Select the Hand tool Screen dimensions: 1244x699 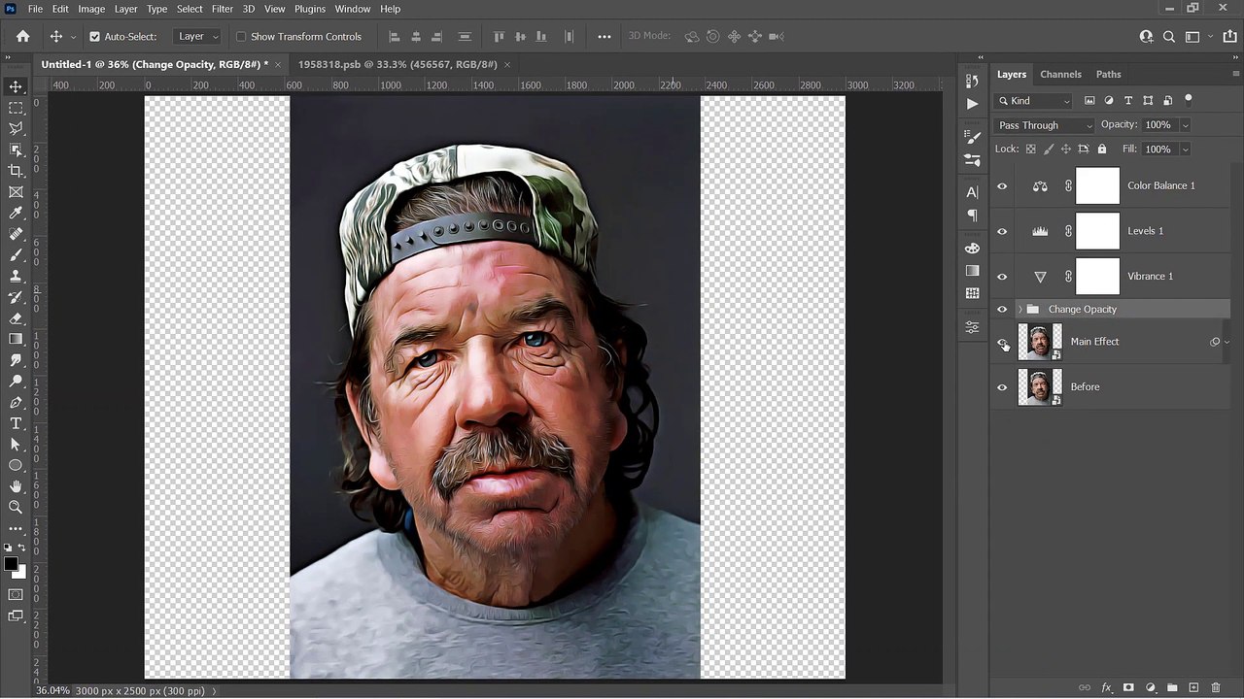[16, 485]
